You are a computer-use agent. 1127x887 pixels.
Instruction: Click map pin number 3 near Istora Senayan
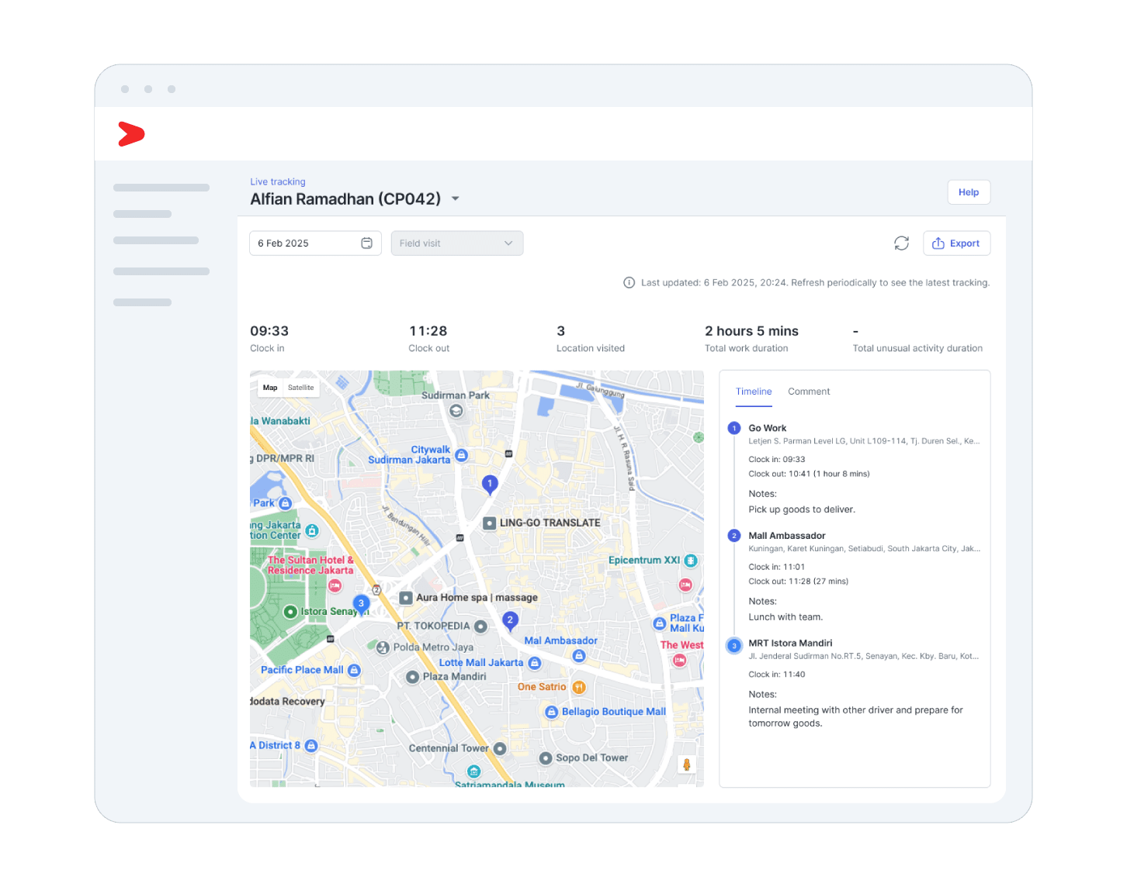tap(361, 603)
